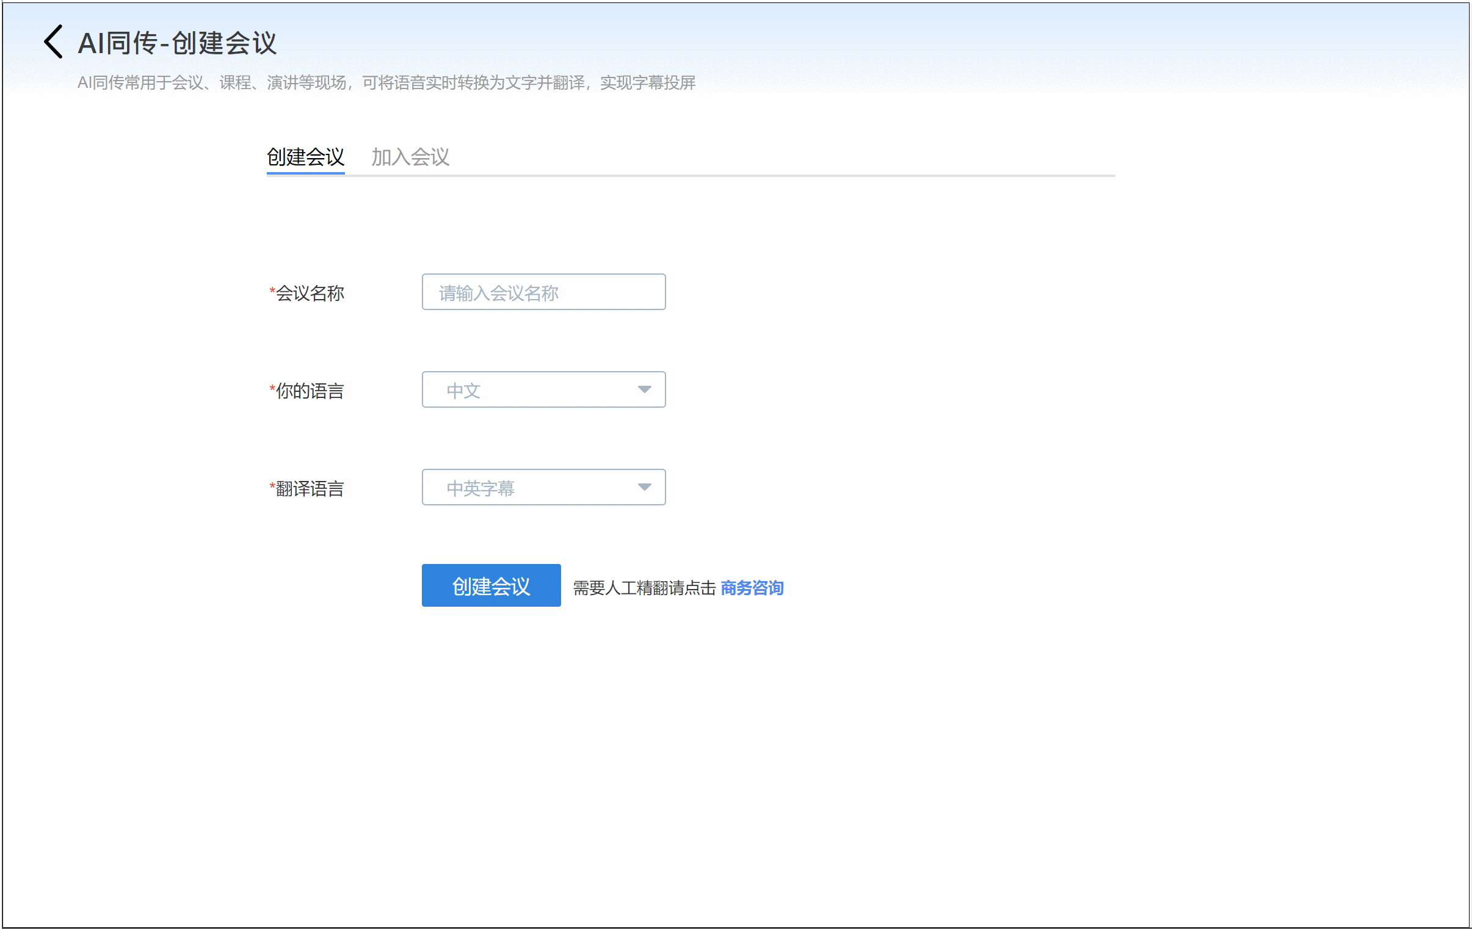Open the 翻译语言 dropdown showing 中英字幕

(543, 487)
